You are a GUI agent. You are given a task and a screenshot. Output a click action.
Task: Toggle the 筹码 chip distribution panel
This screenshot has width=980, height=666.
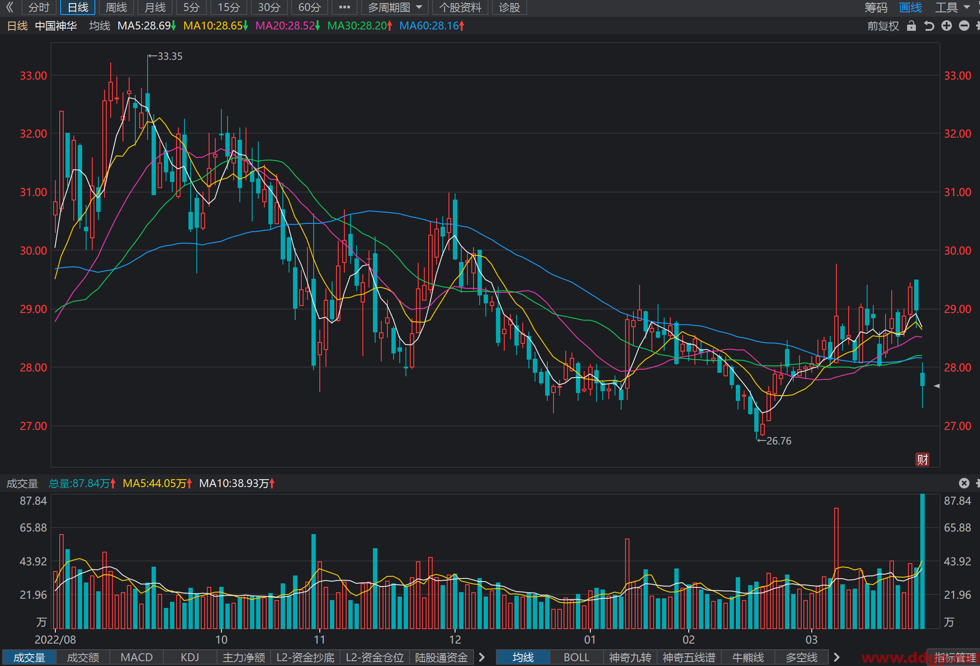coord(876,7)
